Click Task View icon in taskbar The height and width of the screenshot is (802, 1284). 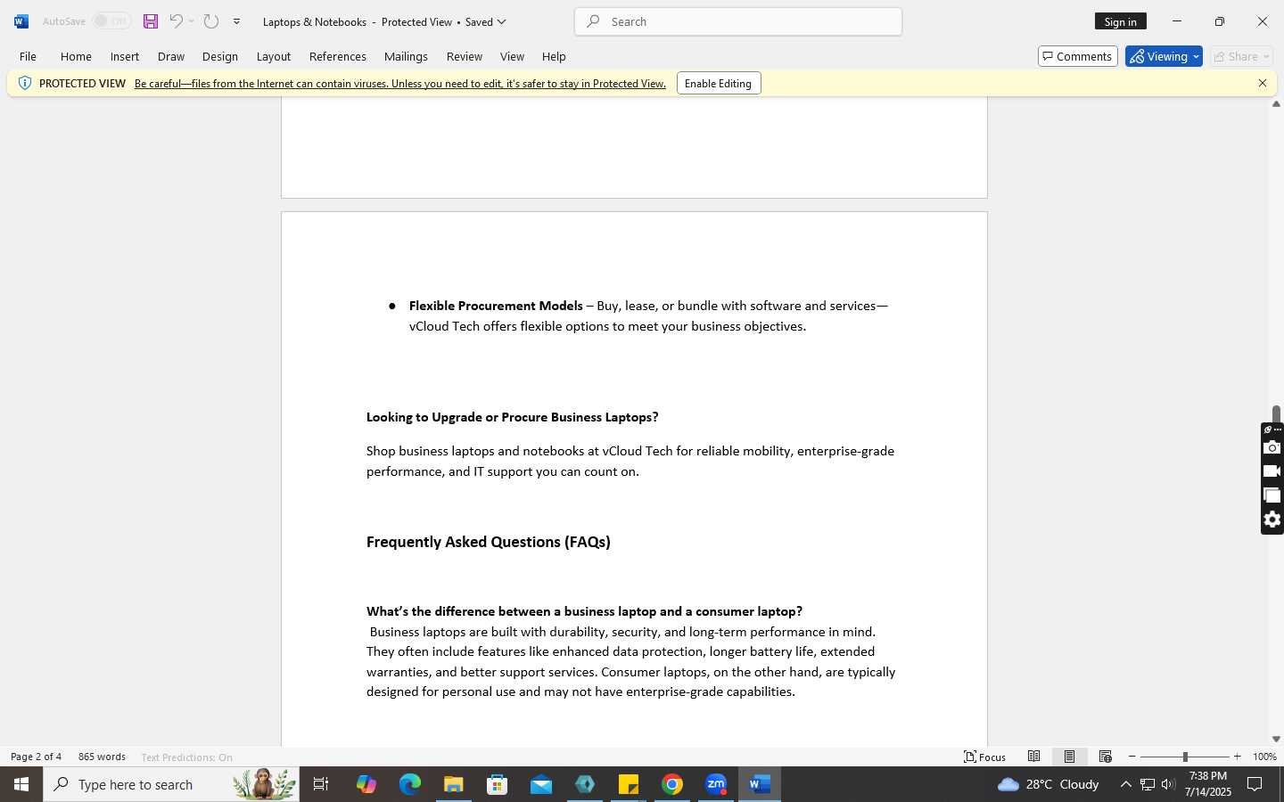(x=321, y=784)
